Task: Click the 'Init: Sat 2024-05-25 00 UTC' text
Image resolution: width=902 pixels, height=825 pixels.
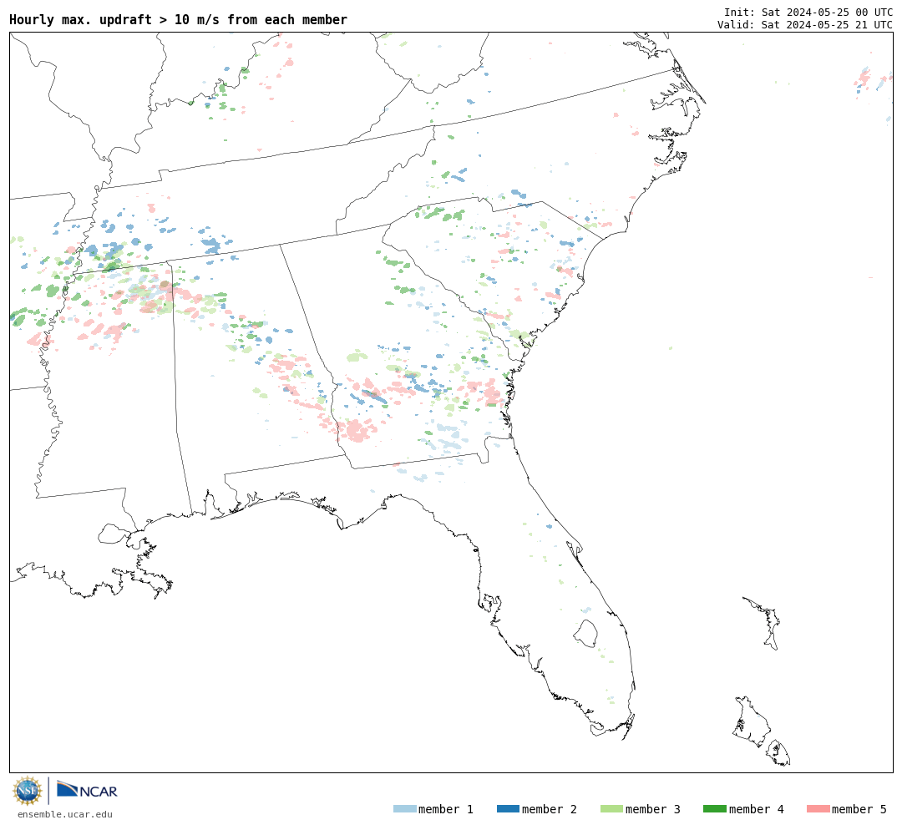Action: coord(808,12)
